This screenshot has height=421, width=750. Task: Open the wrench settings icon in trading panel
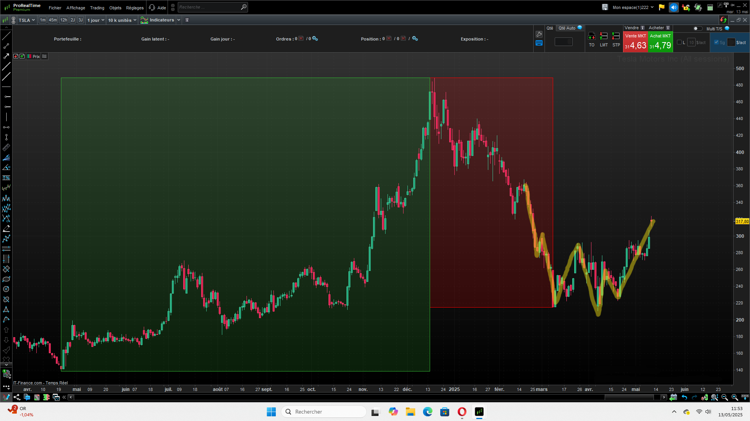click(x=539, y=34)
